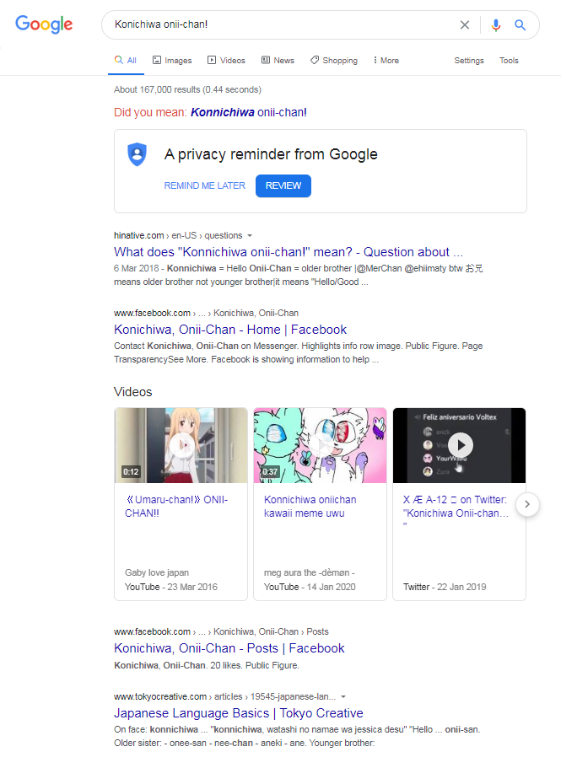This screenshot has width=561, height=768.
Task: Open the News results tab
Action: click(278, 60)
